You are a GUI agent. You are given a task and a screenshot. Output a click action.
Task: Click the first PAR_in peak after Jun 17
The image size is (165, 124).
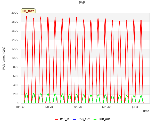click(26, 17)
